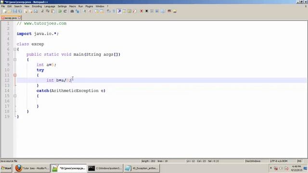The width and height of the screenshot is (308, 173).
Task: Collapse the catch block fold on line 15
Action: pos(15,96)
